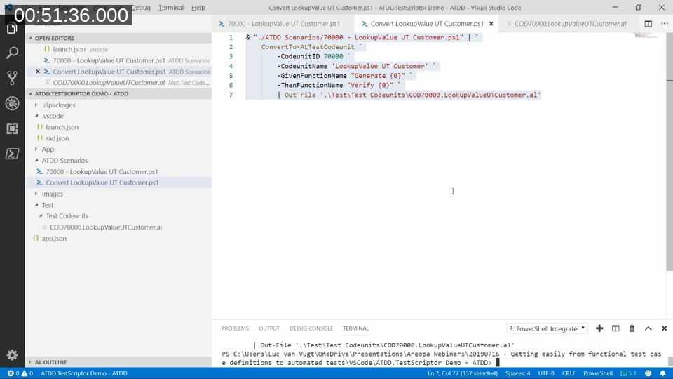Select the Terminal panel tab

(x=356, y=328)
